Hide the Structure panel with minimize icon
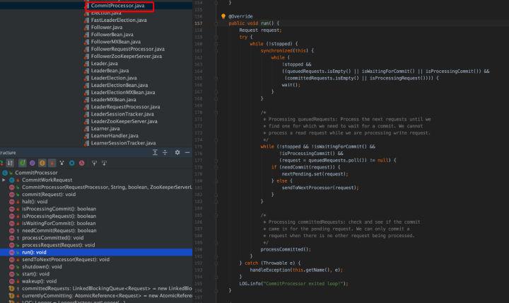The height and width of the screenshot is (303, 509). pos(187,152)
